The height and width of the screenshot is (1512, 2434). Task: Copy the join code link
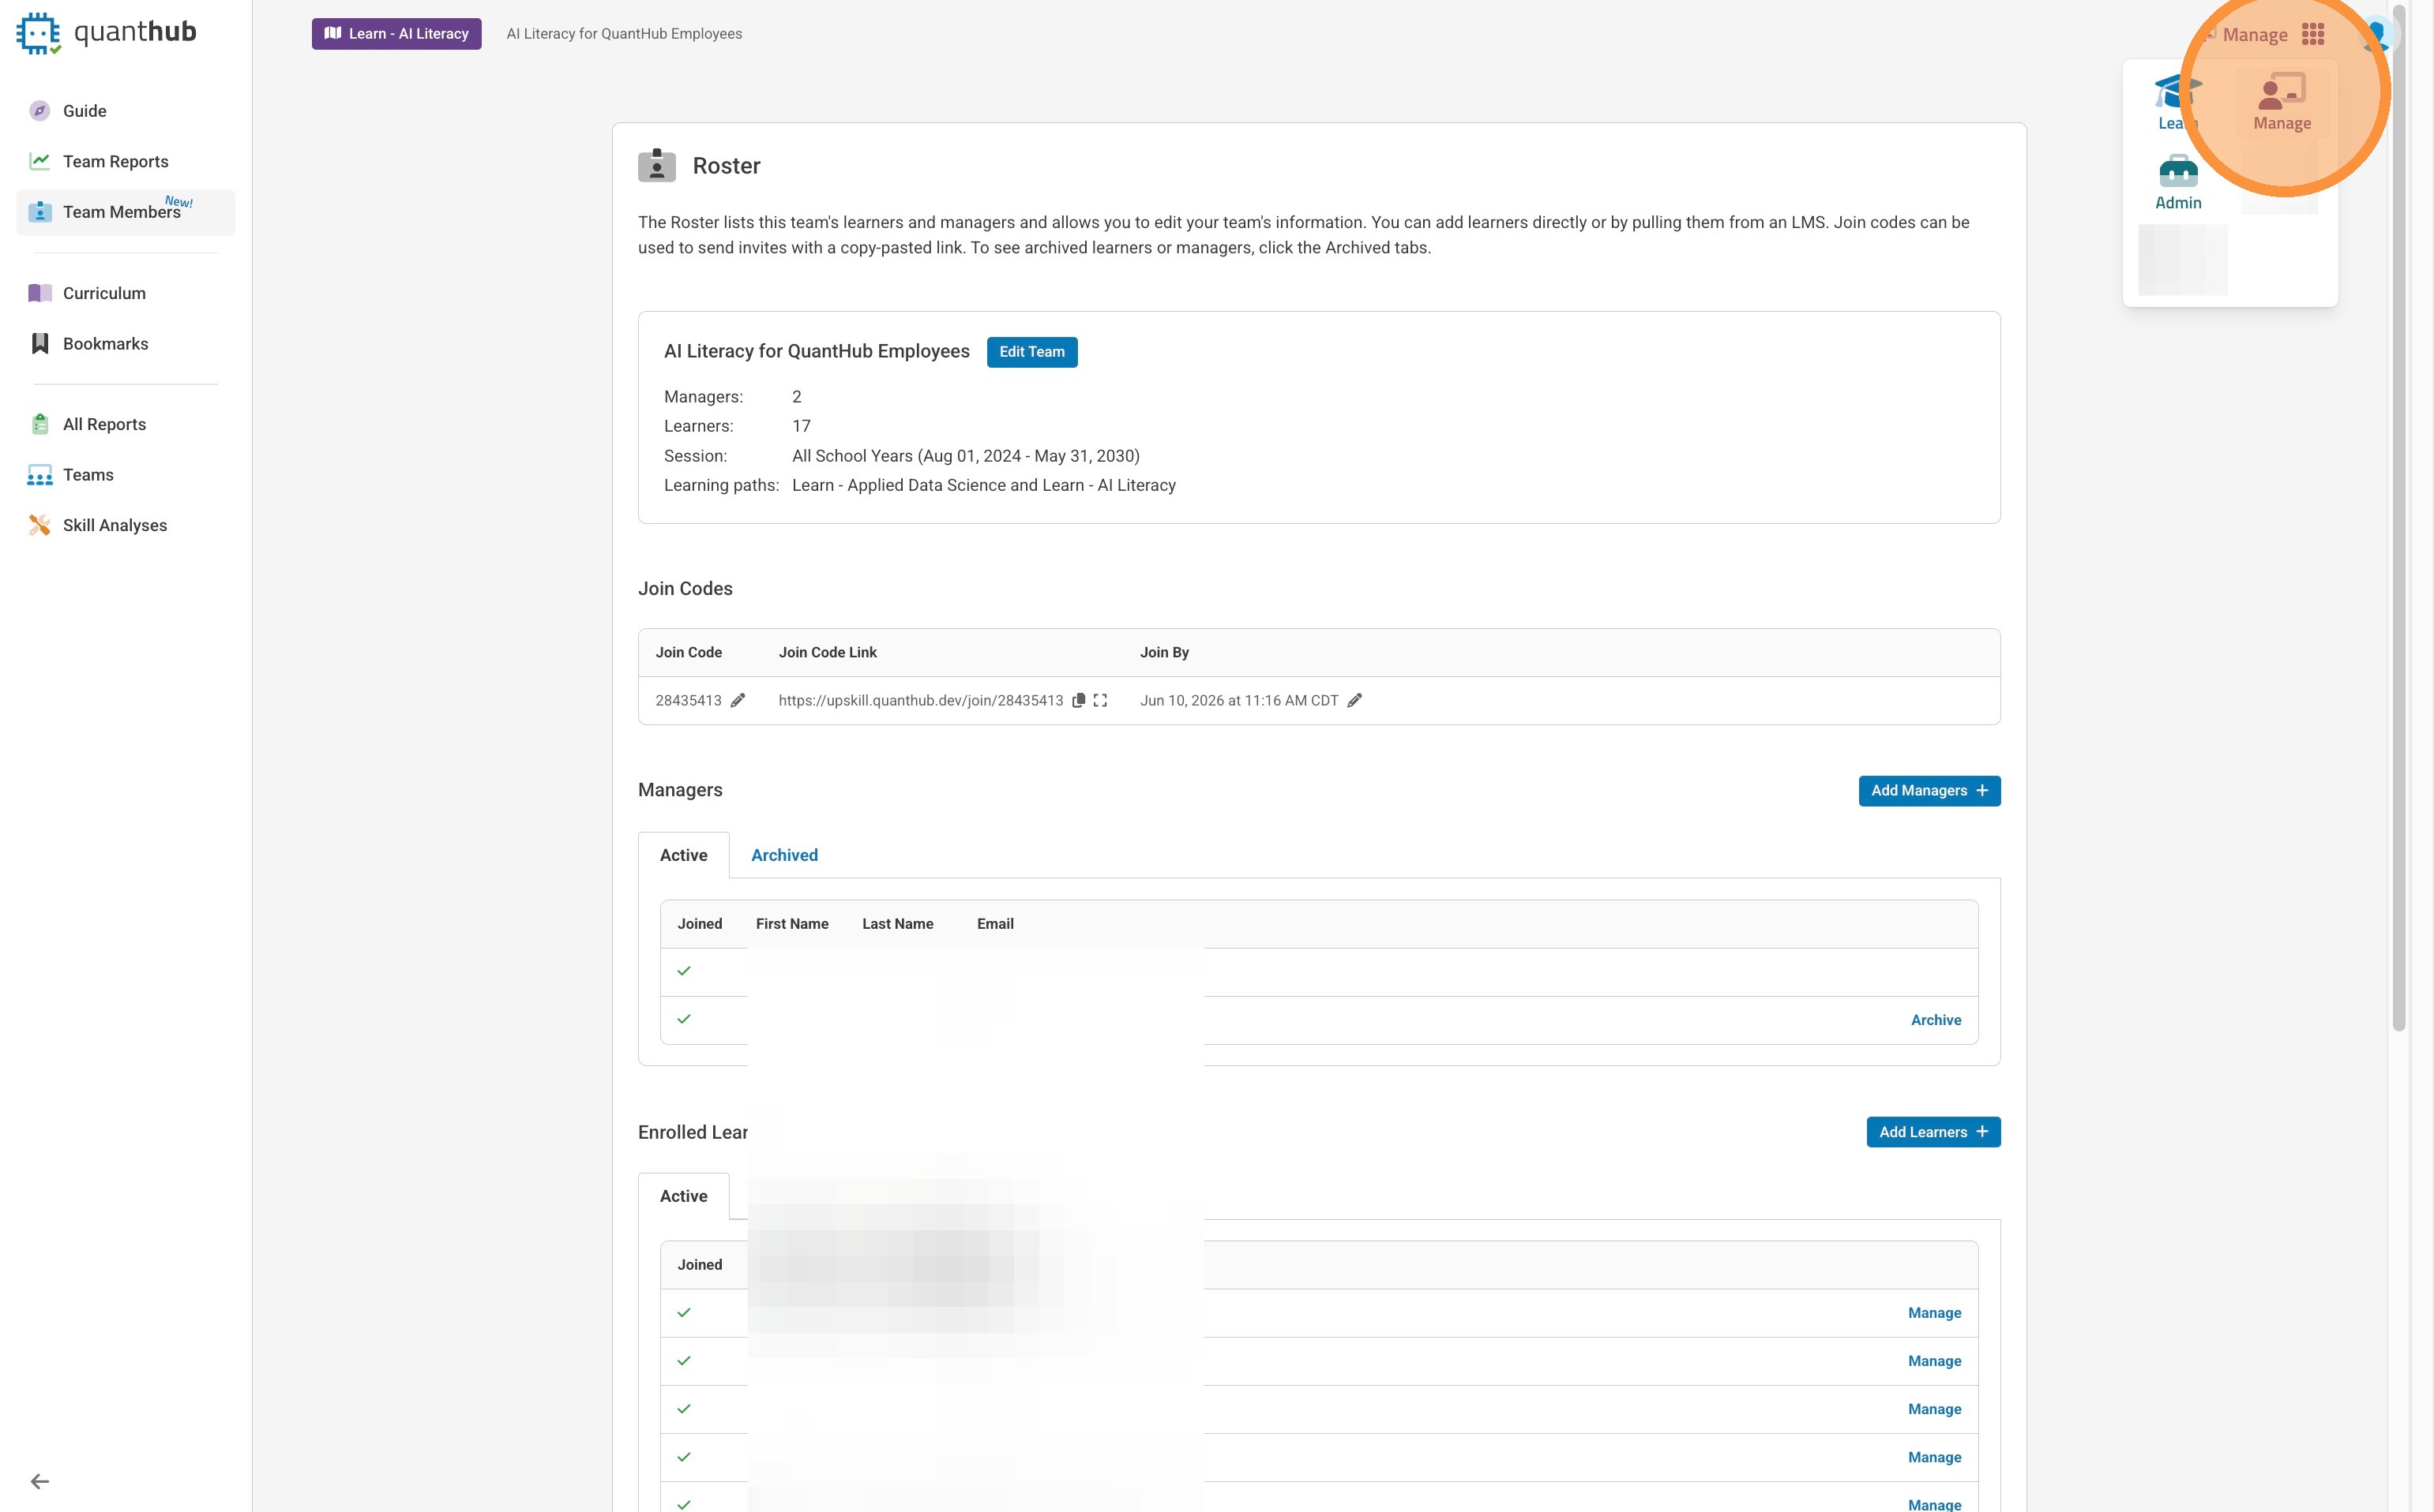pos(1078,700)
